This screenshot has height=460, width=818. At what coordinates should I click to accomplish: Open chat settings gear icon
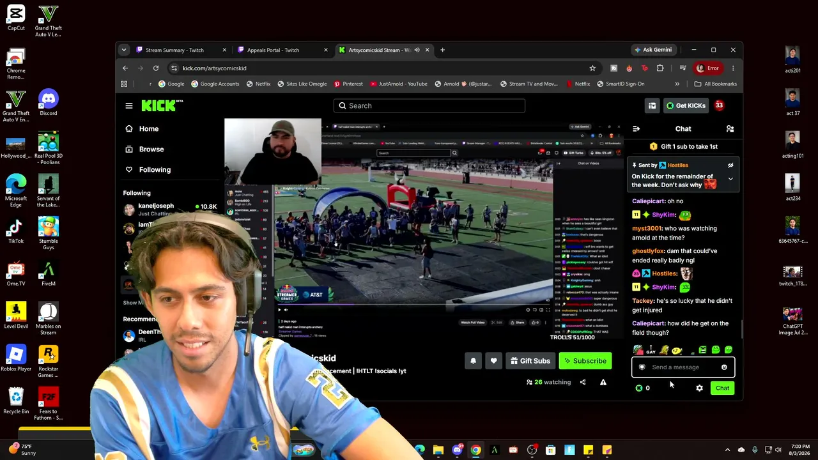pos(699,388)
